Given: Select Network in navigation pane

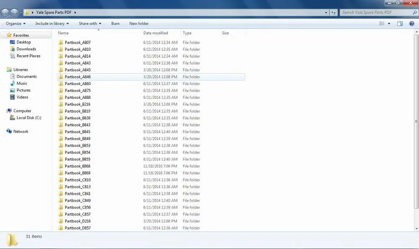Looking at the screenshot, I should tap(21, 131).
